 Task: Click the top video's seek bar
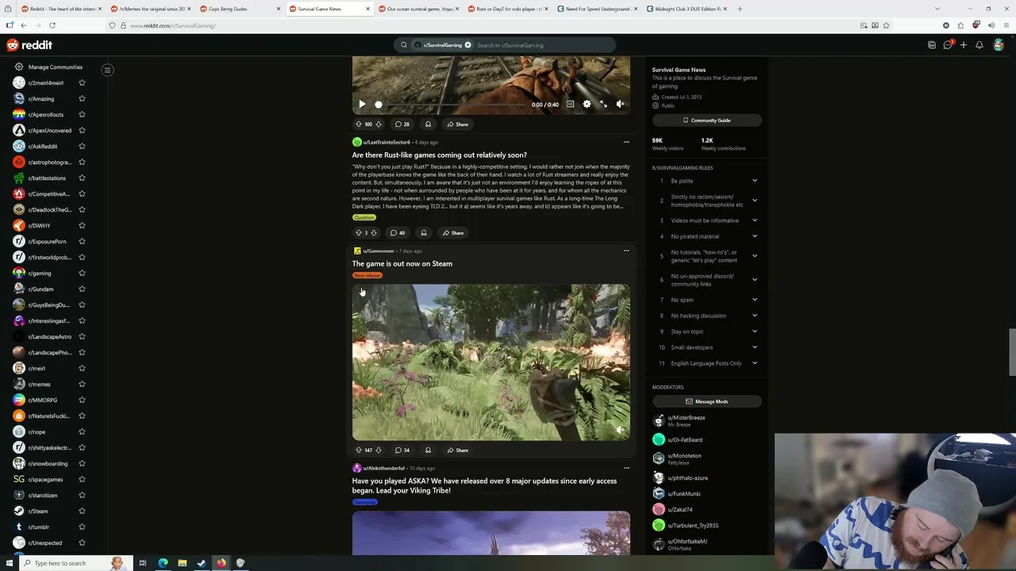coord(452,104)
